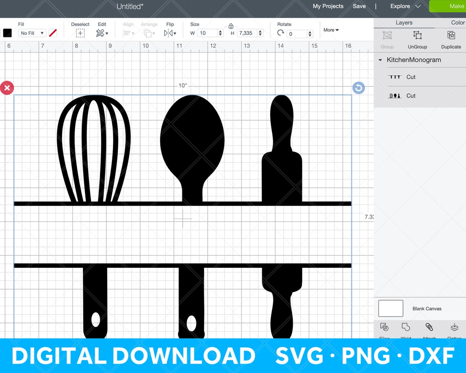Open the More options dropdown
This screenshot has width=466, height=373.
pyautogui.click(x=331, y=30)
